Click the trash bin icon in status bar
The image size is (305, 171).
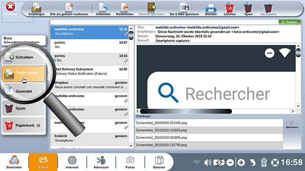pos(264,162)
